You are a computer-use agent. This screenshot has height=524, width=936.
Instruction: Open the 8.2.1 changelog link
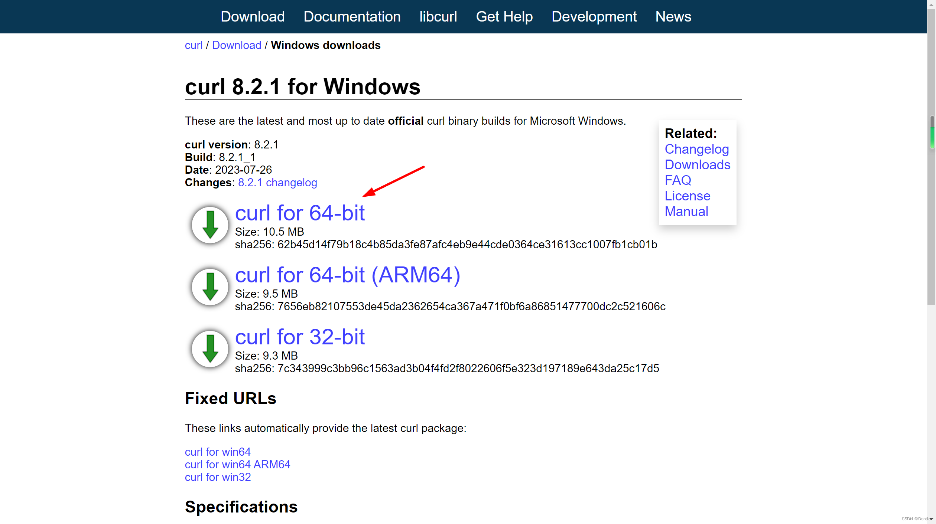[x=277, y=182]
